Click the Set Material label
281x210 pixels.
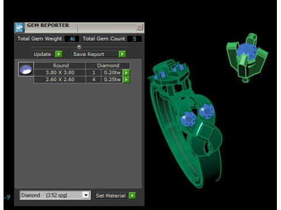(111, 195)
